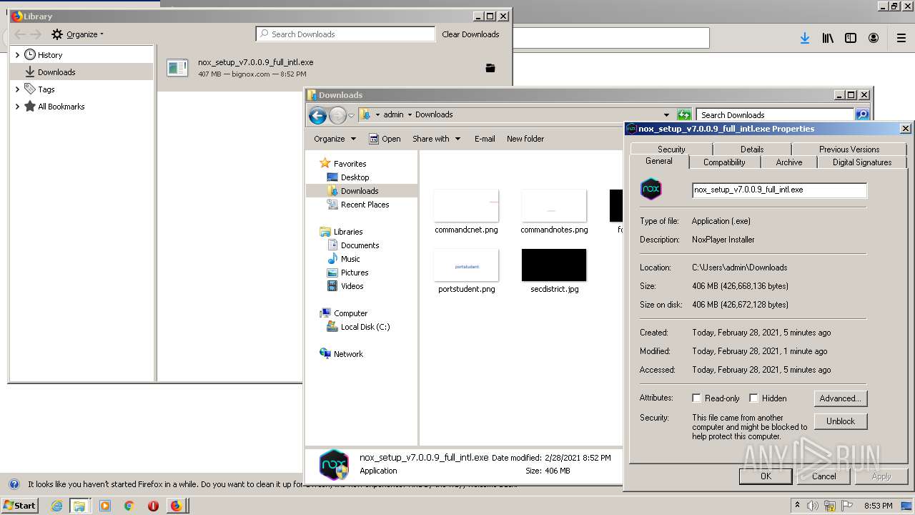Click the Advanced... button

tap(841, 398)
